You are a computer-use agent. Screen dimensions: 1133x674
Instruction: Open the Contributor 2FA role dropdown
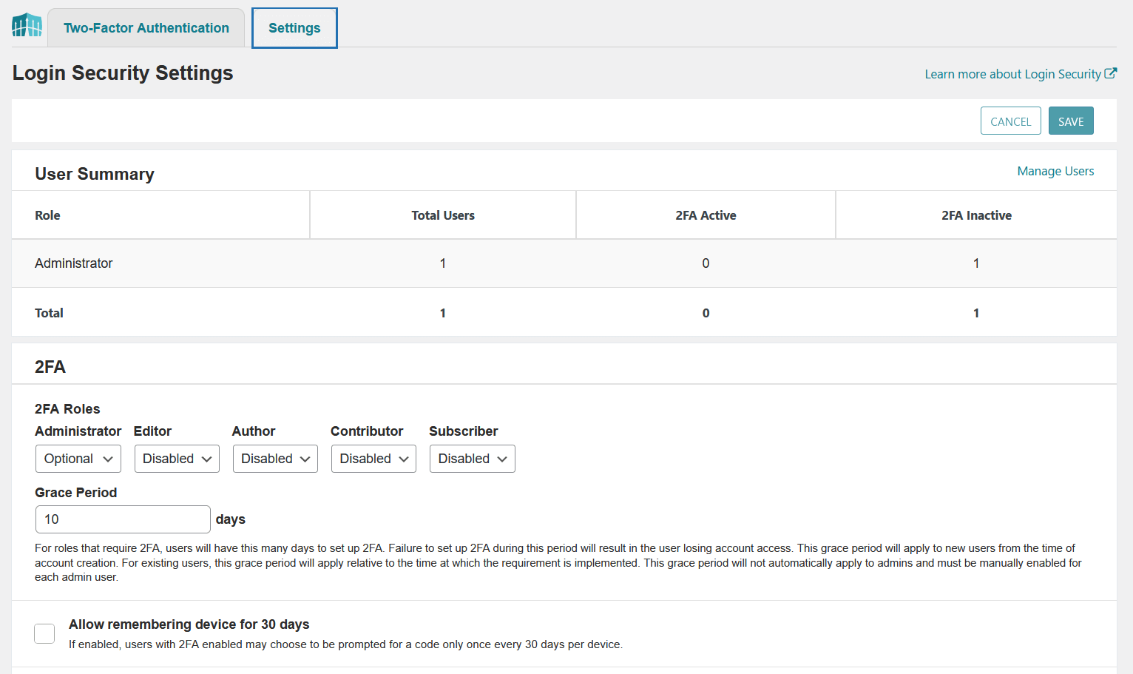373,459
